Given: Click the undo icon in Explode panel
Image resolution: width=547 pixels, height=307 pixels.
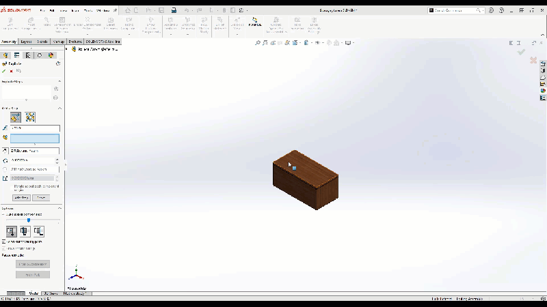Looking at the screenshot, I should click(18, 71).
